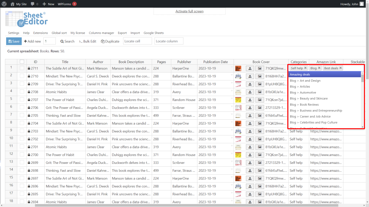
Task: Open the My Site home menu
Action: 19,4
